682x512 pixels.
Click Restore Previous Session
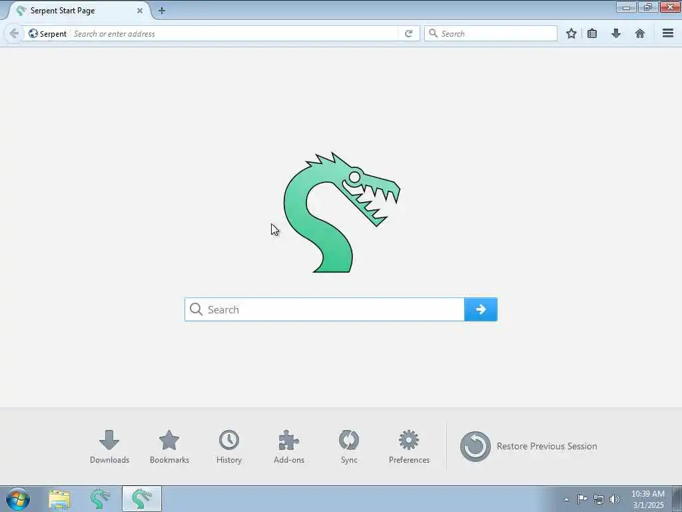pyautogui.click(x=528, y=446)
